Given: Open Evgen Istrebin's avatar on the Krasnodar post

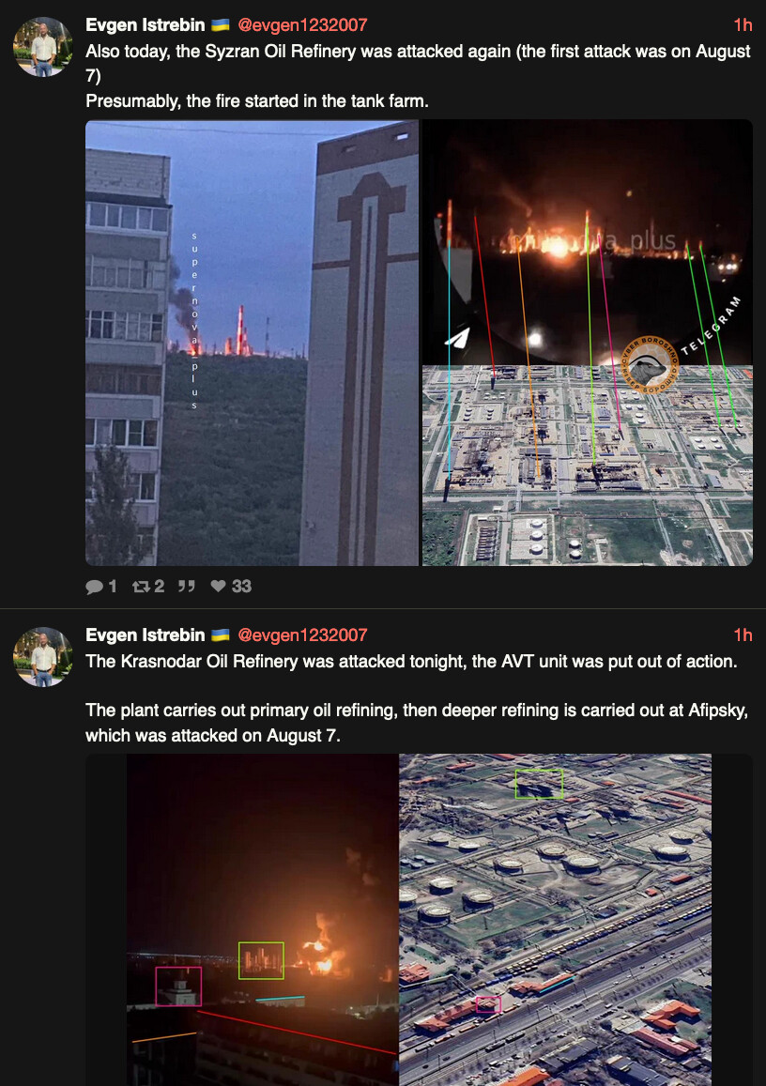Looking at the screenshot, I should [43, 657].
